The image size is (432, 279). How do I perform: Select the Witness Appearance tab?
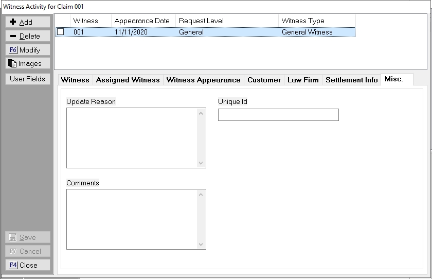pyautogui.click(x=203, y=80)
